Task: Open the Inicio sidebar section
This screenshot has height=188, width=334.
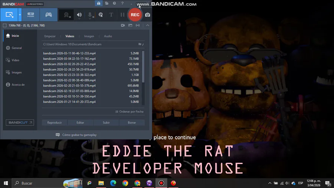Action: click(x=20, y=36)
